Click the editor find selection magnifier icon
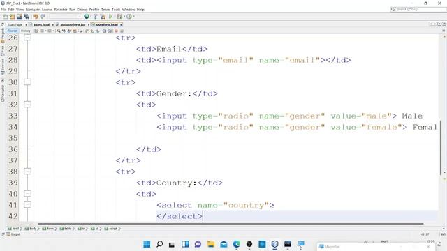447x251 pixels. tap(59, 31)
